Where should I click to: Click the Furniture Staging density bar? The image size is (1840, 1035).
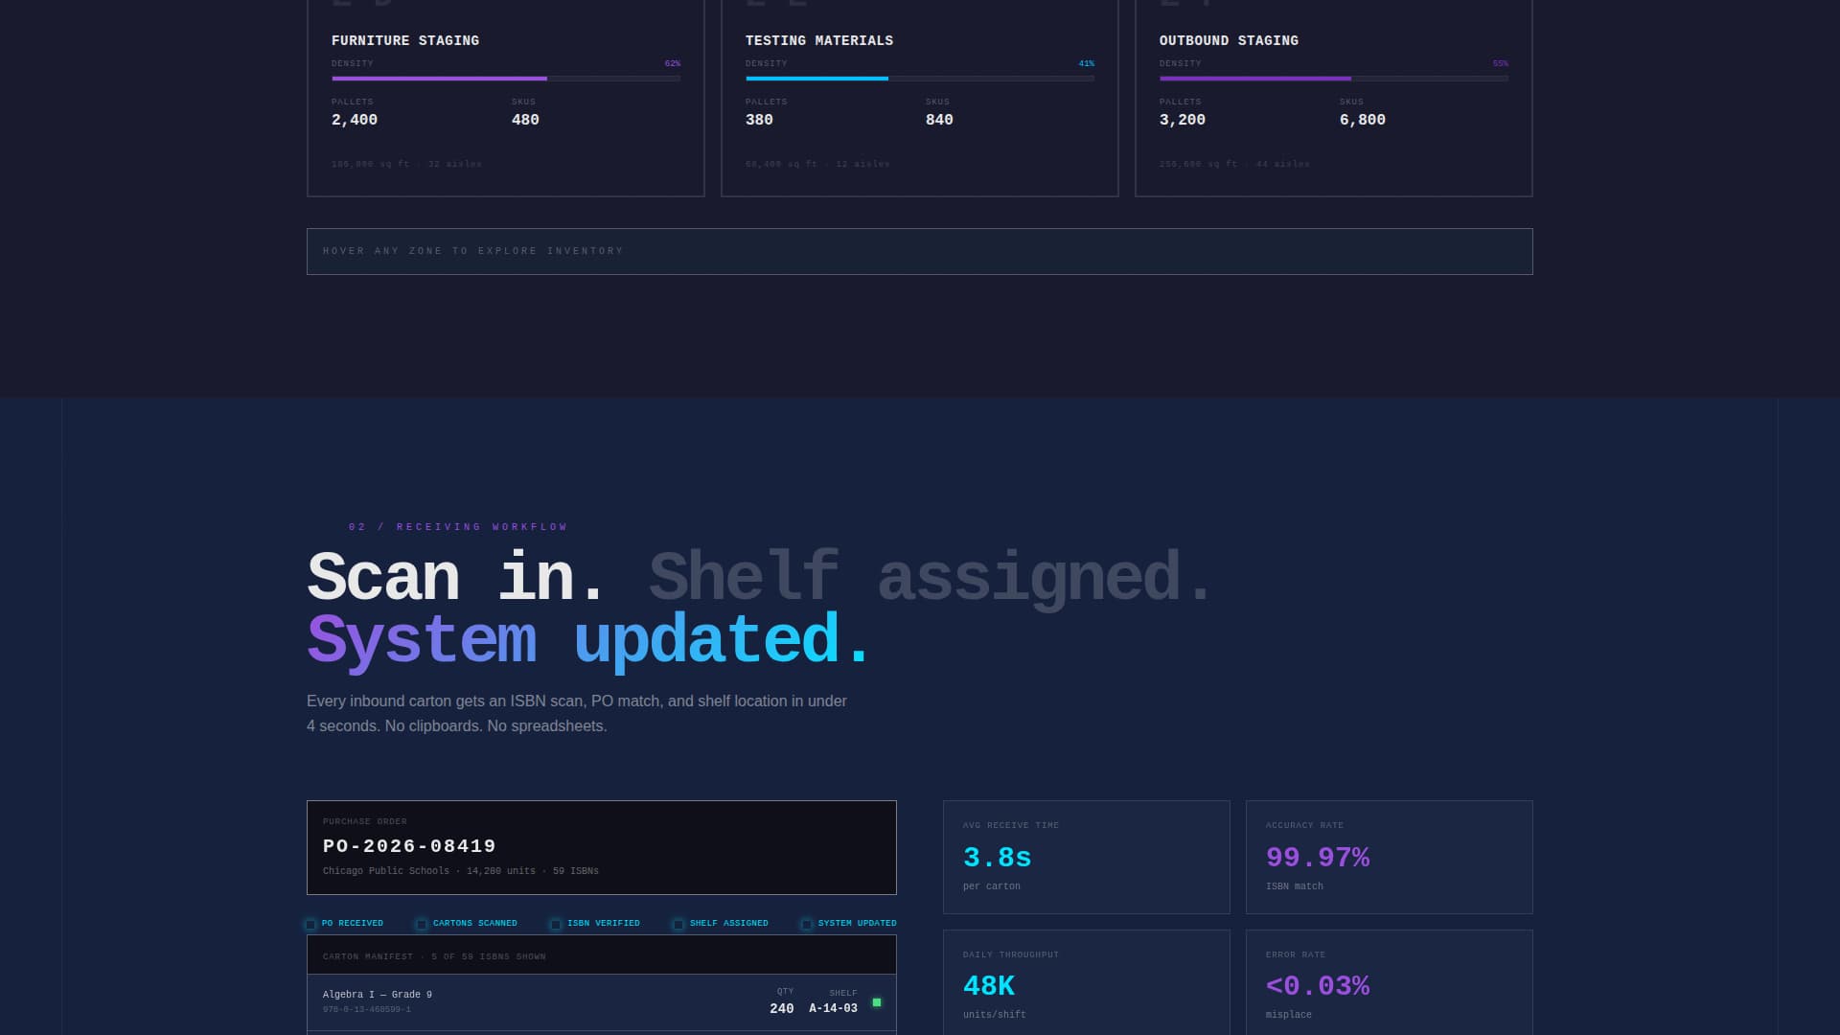(x=506, y=79)
